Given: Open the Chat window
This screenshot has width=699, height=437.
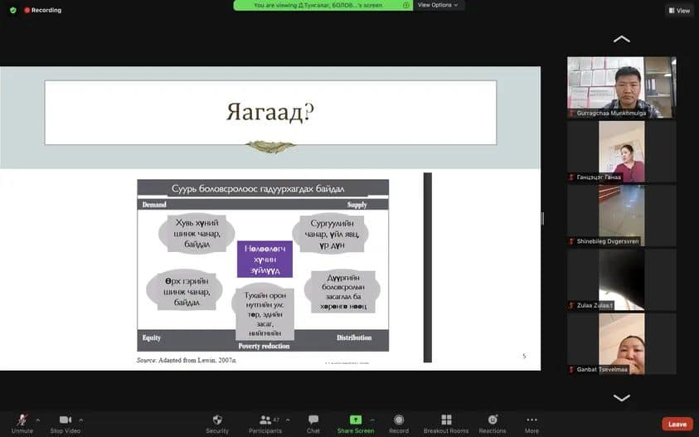Looking at the screenshot, I should (313, 420).
